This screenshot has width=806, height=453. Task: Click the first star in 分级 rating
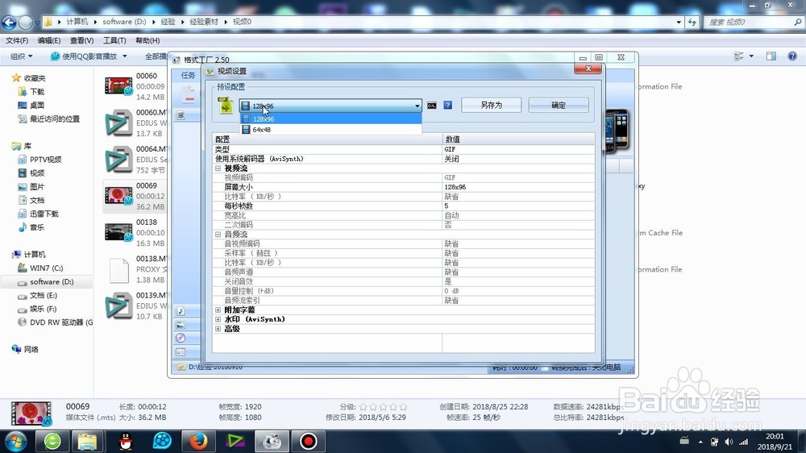click(363, 407)
